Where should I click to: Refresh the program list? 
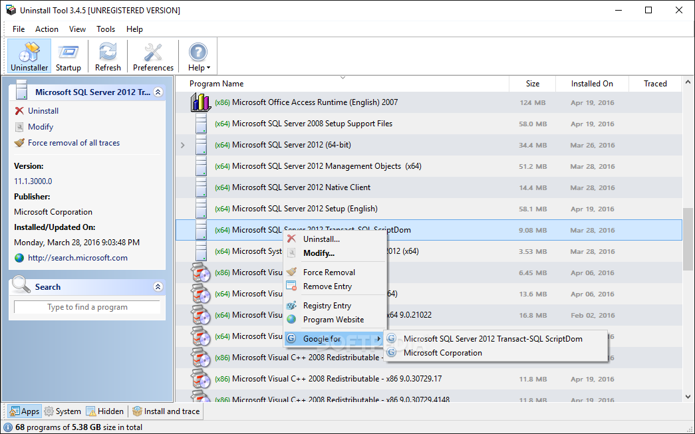click(108, 56)
